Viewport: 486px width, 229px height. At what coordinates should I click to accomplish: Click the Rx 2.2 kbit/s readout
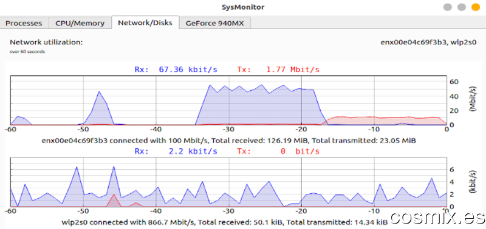click(176, 151)
